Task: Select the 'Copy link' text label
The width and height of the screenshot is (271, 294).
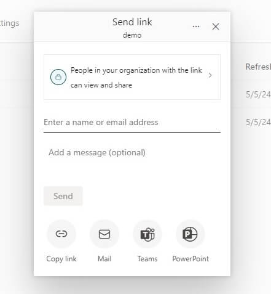Action: click(x=61, y=259)
